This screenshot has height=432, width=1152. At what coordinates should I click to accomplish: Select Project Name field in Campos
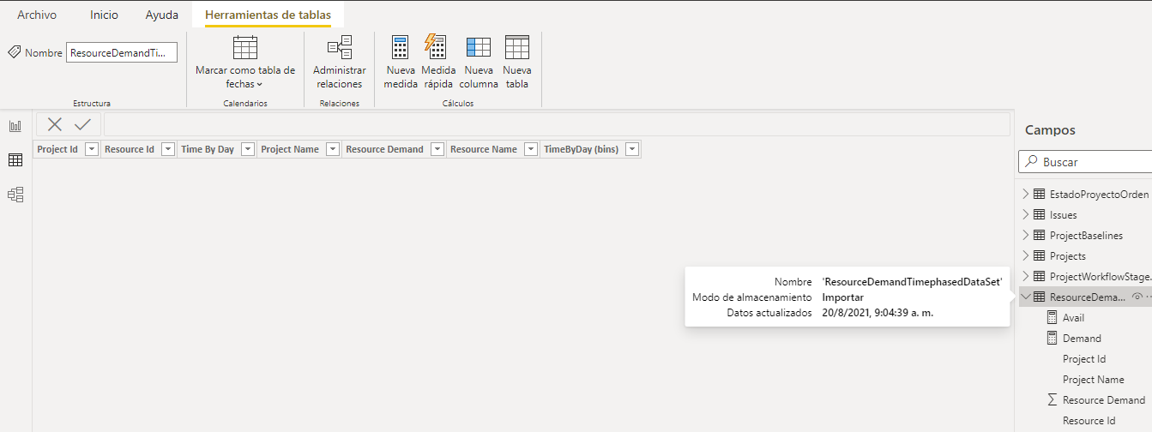click(x=1094, y=379)
